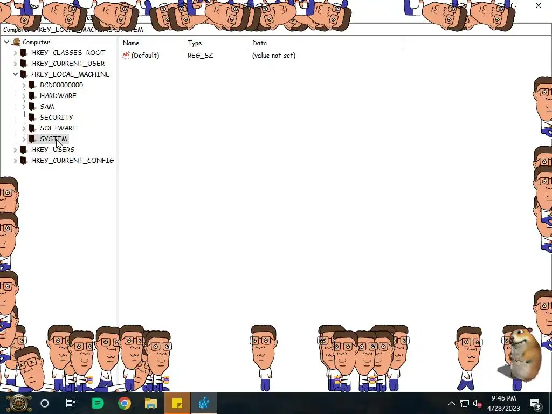The image size is (552, 414).
Task: Expand the SOFTWARE subkey
Action: (x=24, y=128)
